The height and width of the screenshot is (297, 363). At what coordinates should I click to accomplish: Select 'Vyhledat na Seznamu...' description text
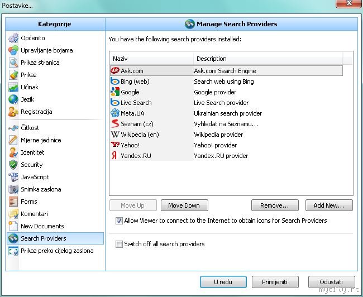pos(226,124)
